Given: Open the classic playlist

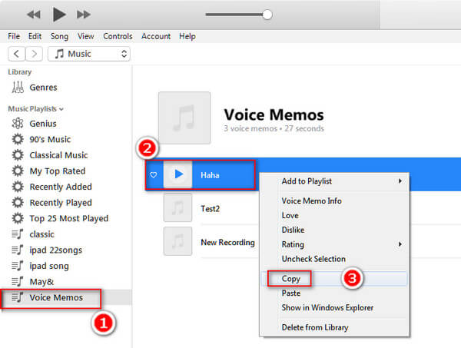Looking at the screenshot, I should [41, 234].
